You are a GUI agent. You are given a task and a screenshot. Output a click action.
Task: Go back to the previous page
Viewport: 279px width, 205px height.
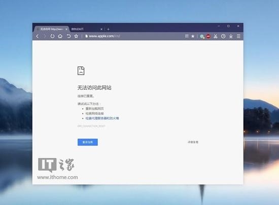[x=38, y=36]
